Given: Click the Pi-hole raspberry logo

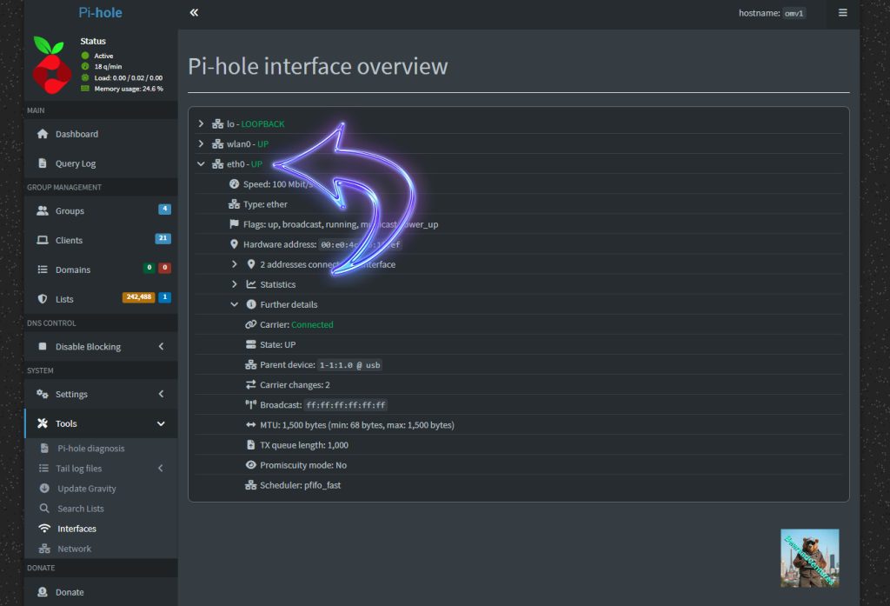Looking at the screenshot, I should pyautogui.click(x=51, y=65).
